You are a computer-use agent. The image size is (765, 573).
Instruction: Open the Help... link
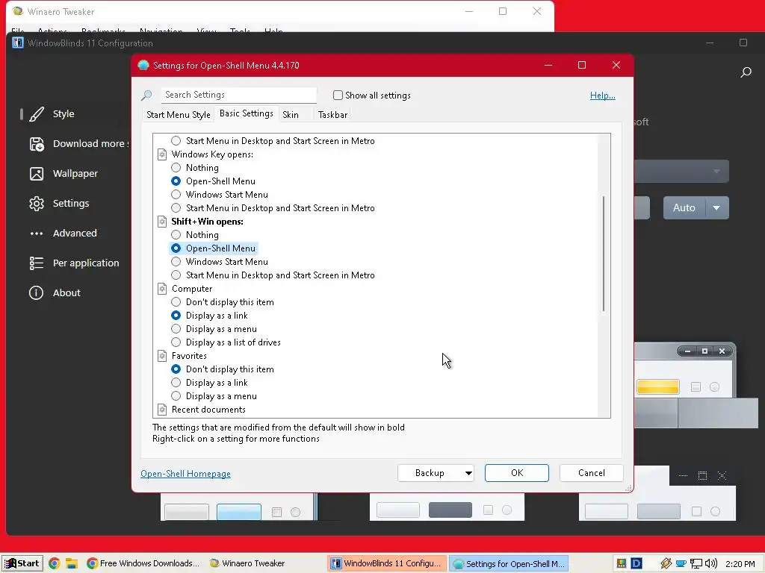(x=603, y=95)
